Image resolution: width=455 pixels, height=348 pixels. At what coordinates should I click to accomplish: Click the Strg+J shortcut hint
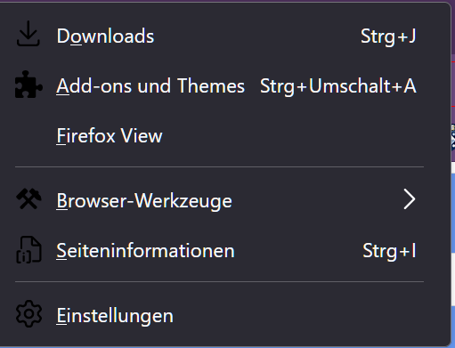coord(388,36)
